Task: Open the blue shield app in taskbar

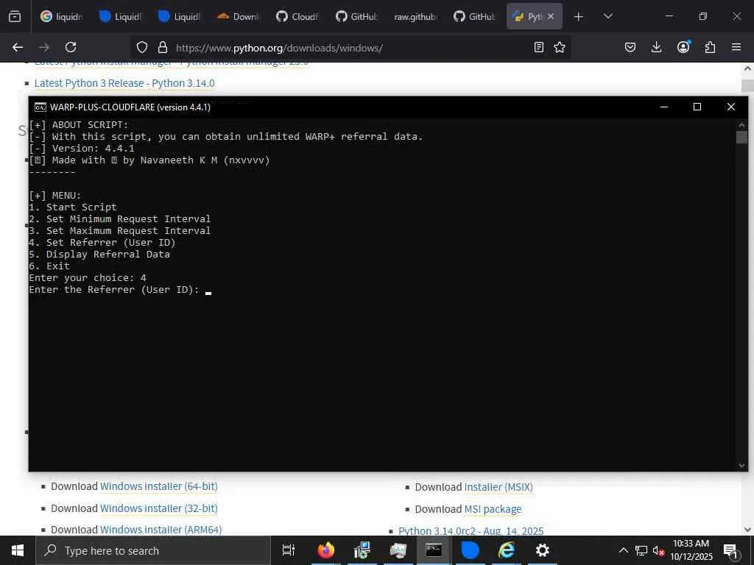Action: [x=470, y=550]
